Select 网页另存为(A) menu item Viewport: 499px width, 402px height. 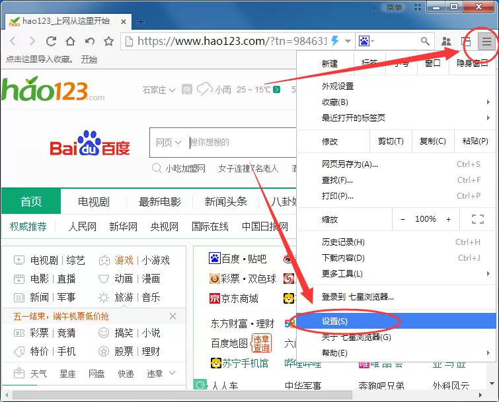[x=396, y=164]
